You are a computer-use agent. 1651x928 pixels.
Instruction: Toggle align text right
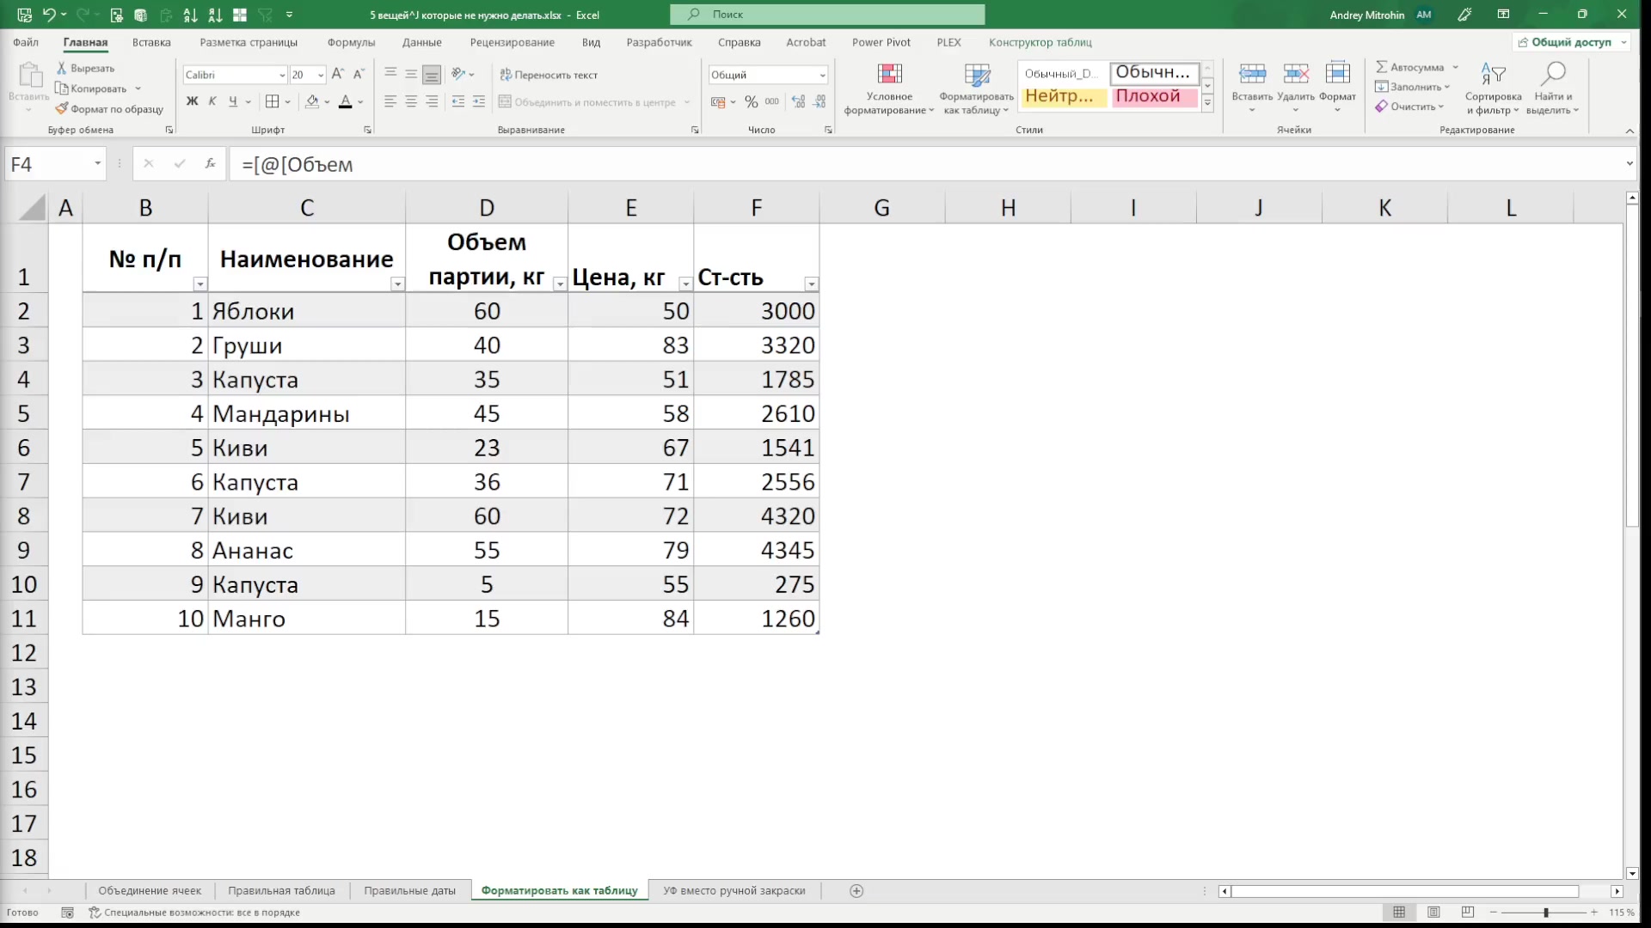432,101
